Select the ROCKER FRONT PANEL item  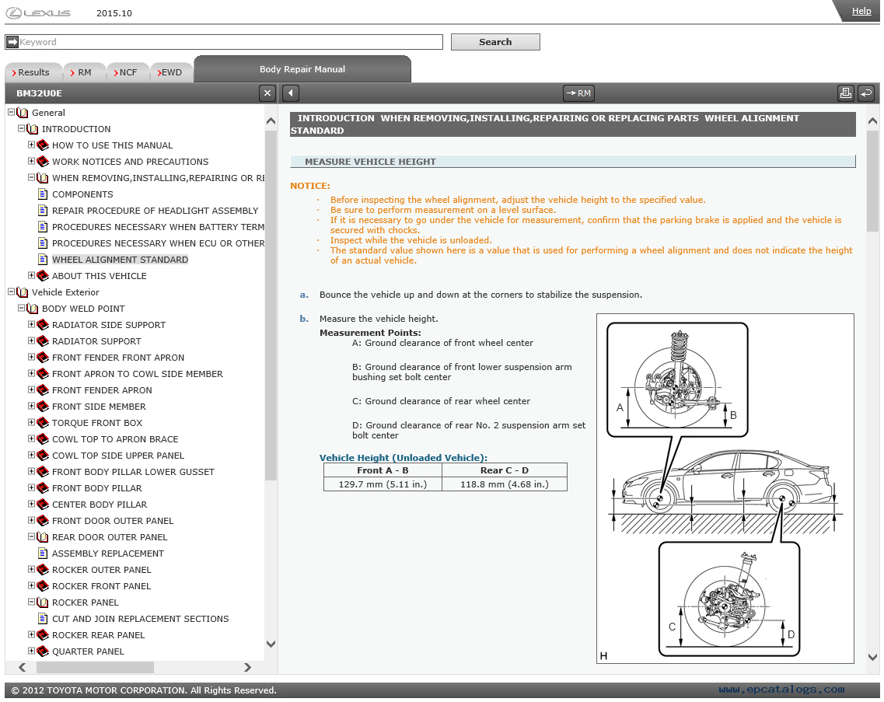click(102, 586)
